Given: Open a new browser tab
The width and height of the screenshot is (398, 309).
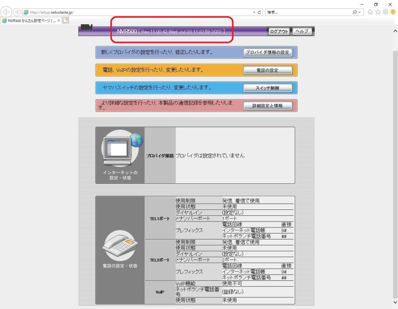Looking at the screenshot, I should click(x=65, y=20).
